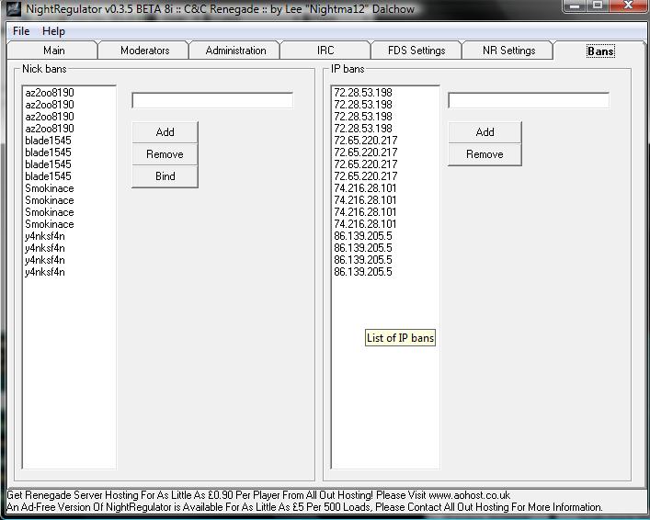The height and width of the screenshot is (520, 650).
Task: Select the Bans tab
Action: pos(600,51)
